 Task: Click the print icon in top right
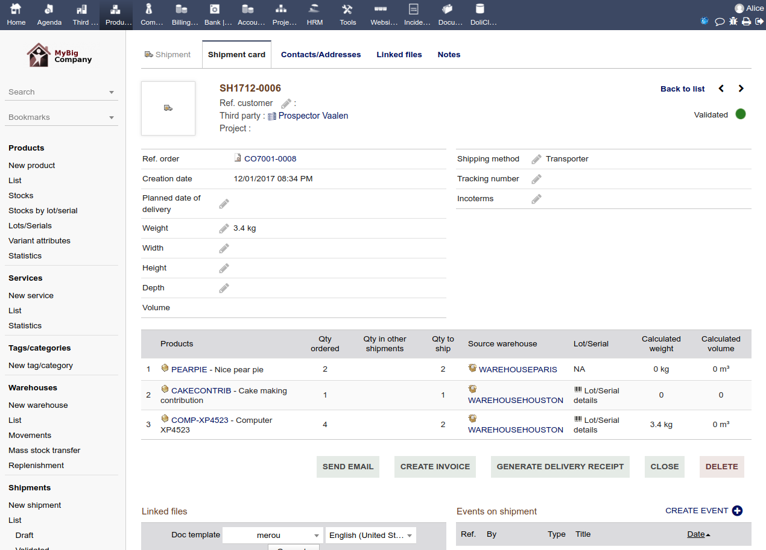tap(746, 22)
